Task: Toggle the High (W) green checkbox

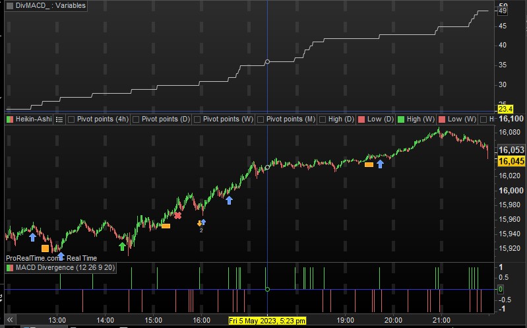Action: pos(401,119)
